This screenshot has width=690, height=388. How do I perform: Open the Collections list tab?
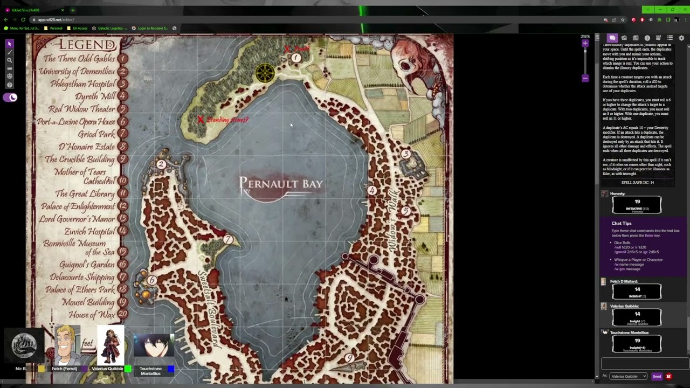[x=670, y=38]
